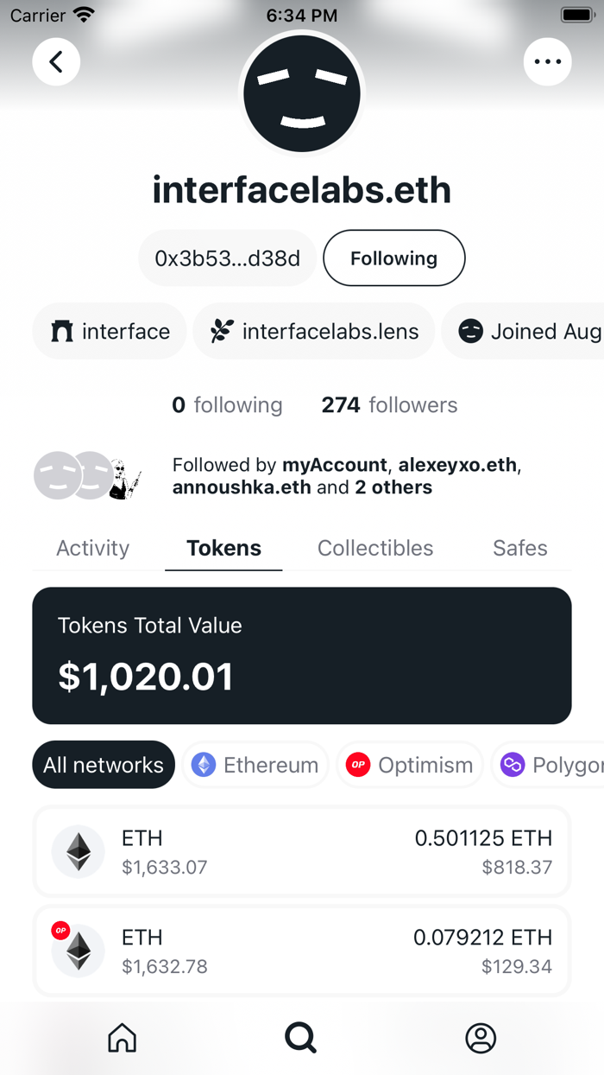Open the more options ellipsis menu

tap(548, 61)
